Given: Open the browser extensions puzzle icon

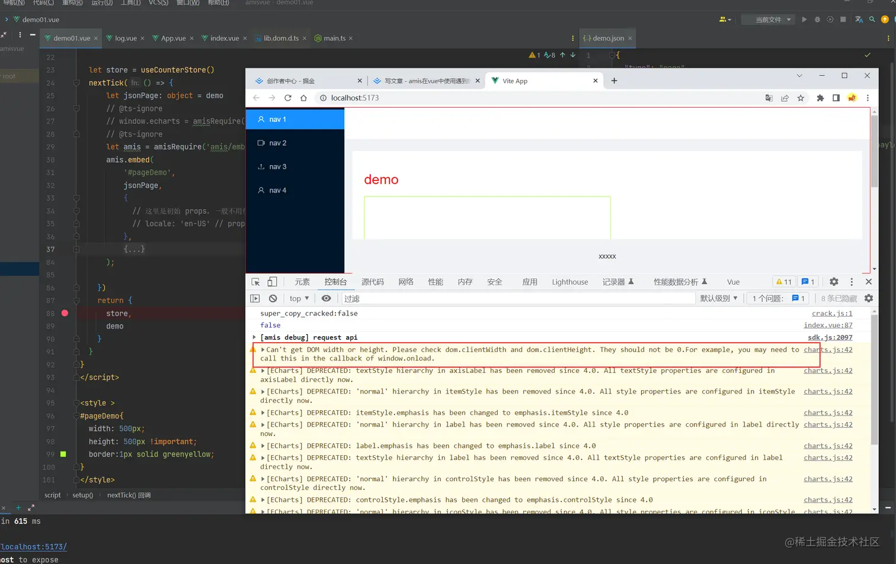Looking at the screenshot, I should coord(820,98).
